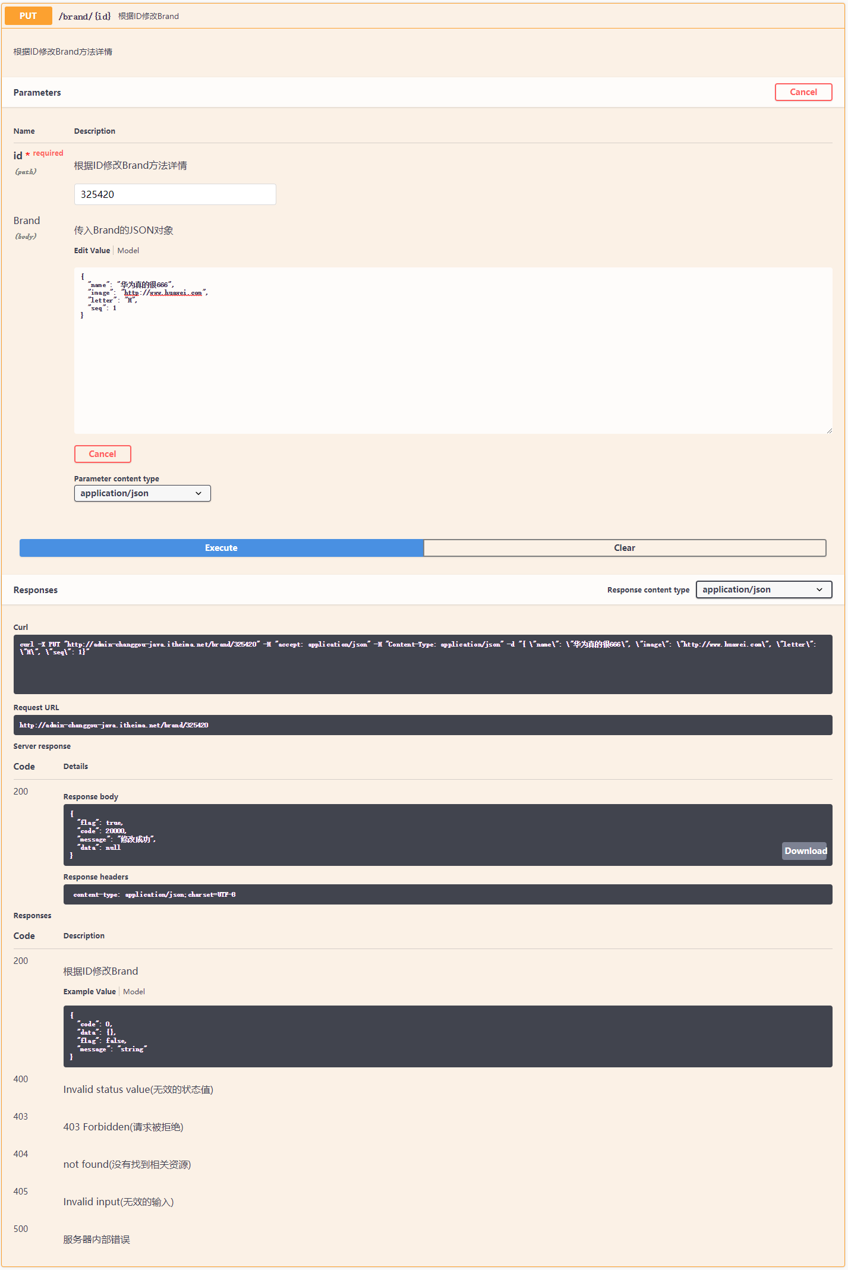Viewport: 848px width, 1270px height.
Task: Download the response body
Action: pyautogui.click(x=805, y=851)
